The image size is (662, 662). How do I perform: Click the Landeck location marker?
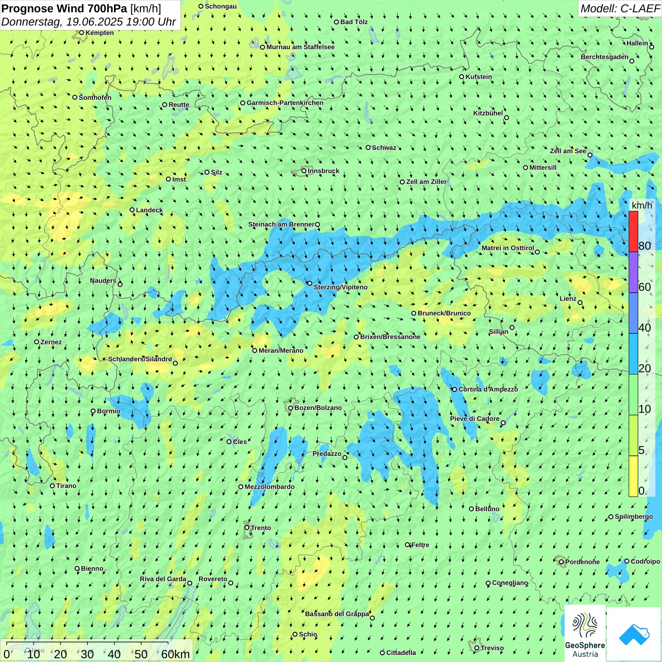pyautogui.click(x=132, y=210)
